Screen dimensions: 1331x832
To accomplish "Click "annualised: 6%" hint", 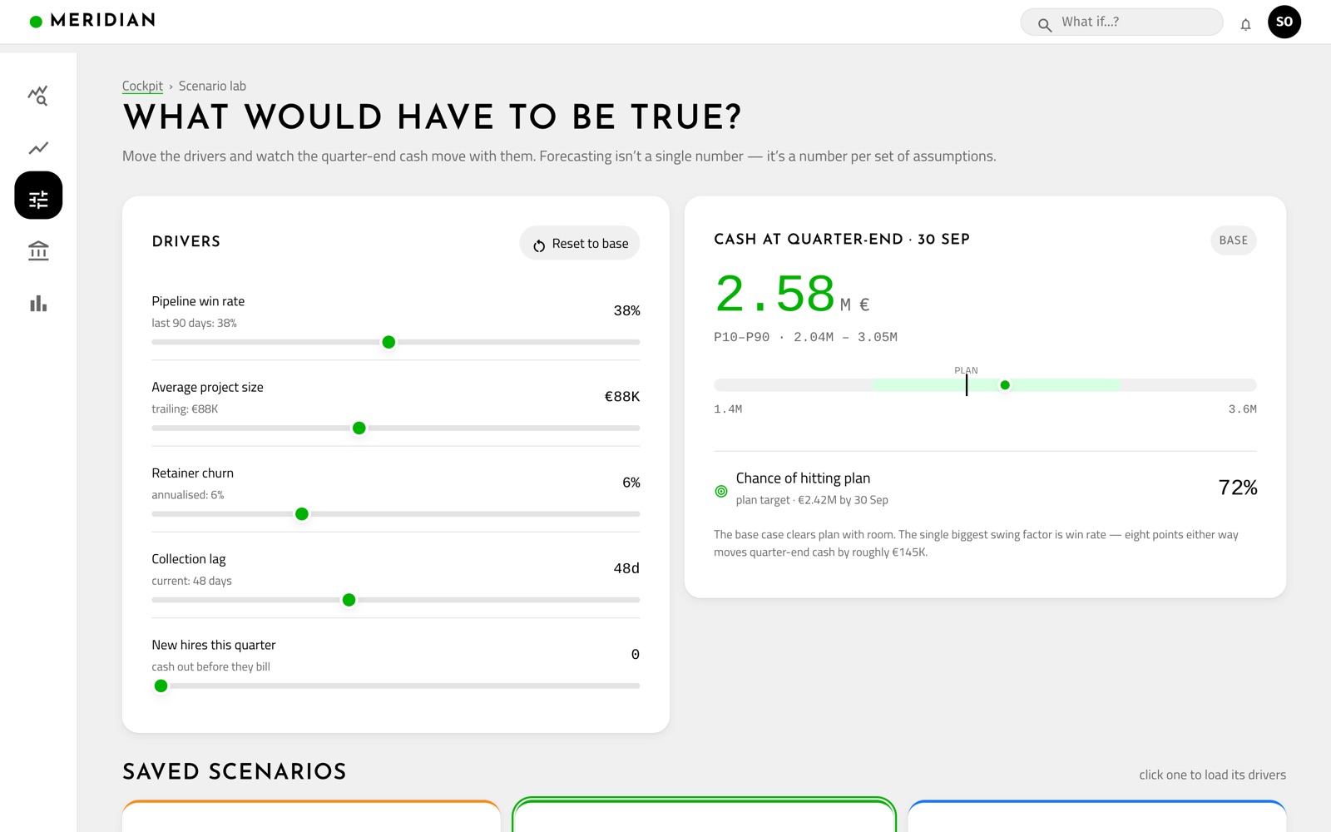I will 188,495.
